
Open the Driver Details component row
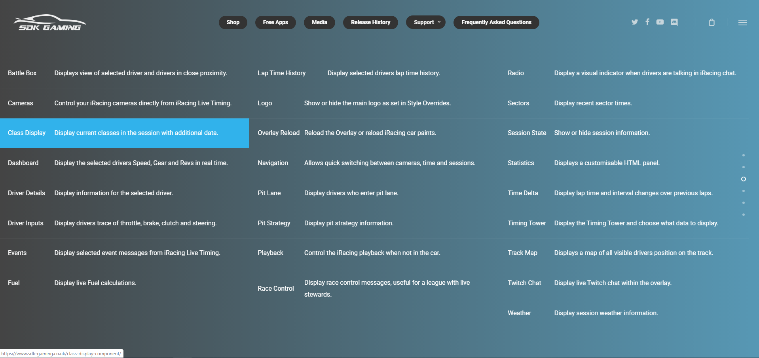(x=125, y=193)
